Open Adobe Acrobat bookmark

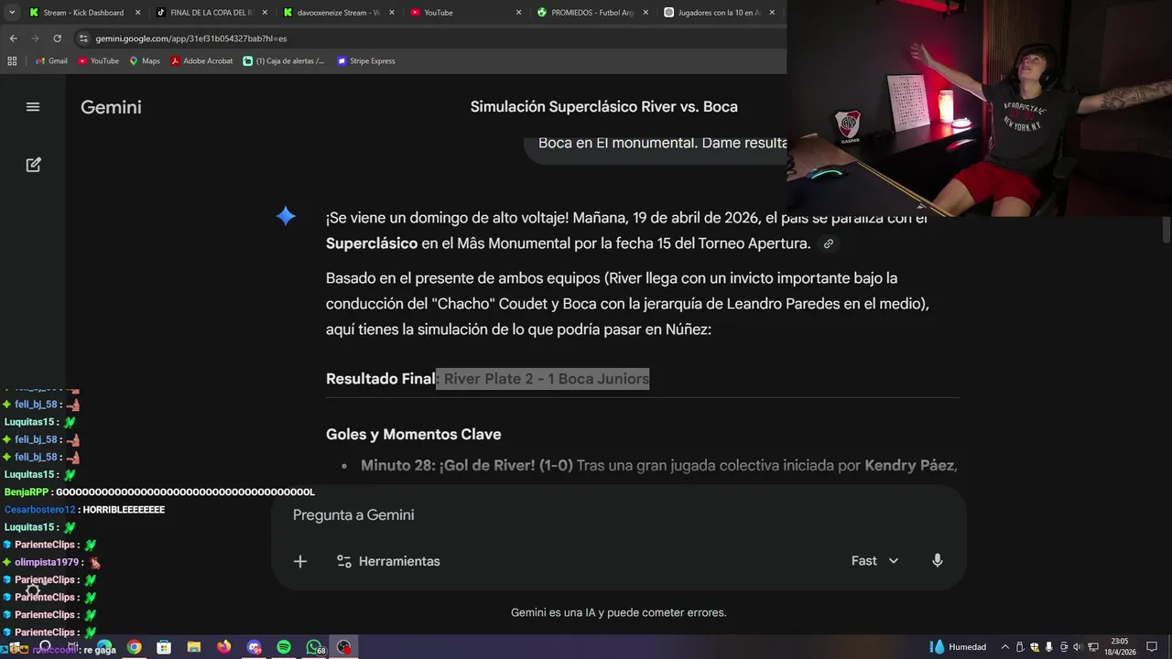click(201, 61)
